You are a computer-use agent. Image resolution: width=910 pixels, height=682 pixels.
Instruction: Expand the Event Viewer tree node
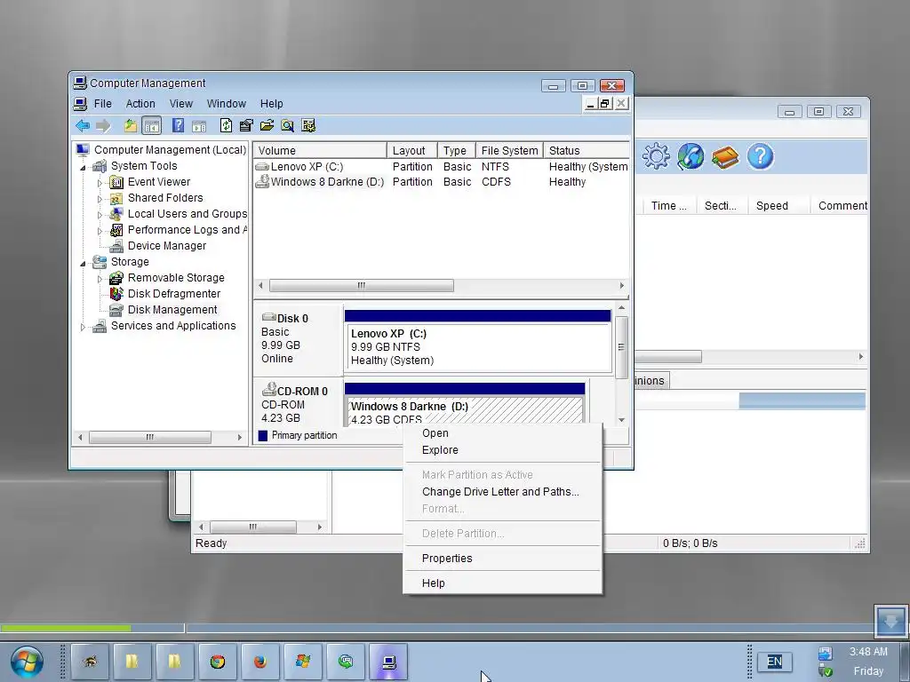pyautogui.click(x=100, y=183)
